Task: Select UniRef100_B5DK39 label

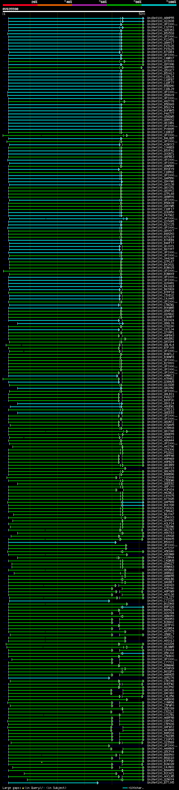Action: pyautogui.click(x=161, y=203)
